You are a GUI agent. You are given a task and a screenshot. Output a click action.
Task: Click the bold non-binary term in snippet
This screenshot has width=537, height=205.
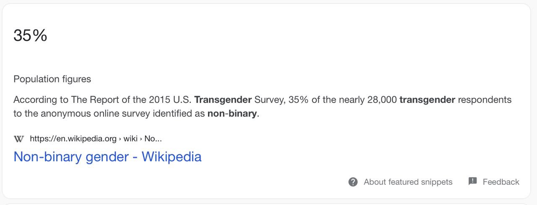[x=232, y=114]
